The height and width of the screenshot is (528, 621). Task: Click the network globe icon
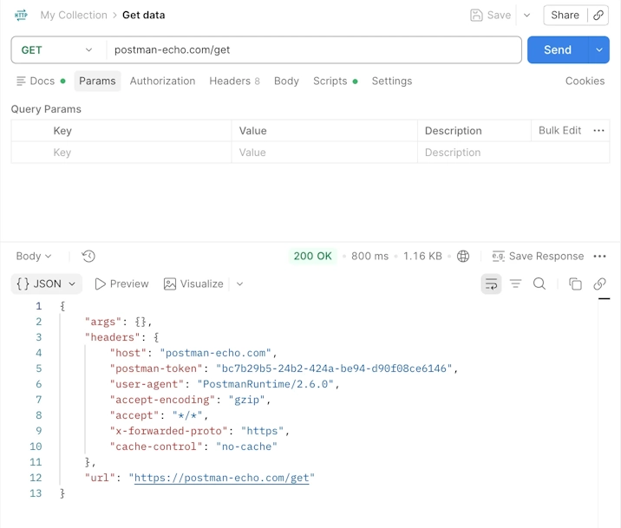click(x=463, y=256)
